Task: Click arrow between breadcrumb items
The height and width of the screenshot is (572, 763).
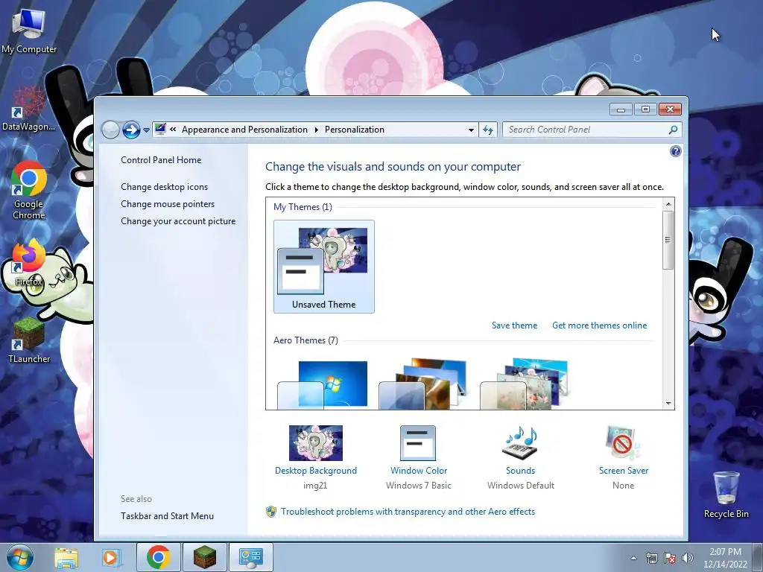Action: tap(316, 130)
